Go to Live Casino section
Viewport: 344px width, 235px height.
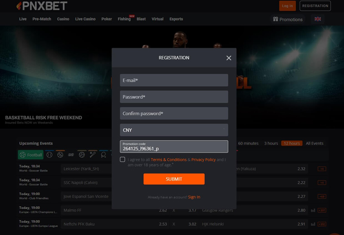pyautogui.click(x=85, y=19)
